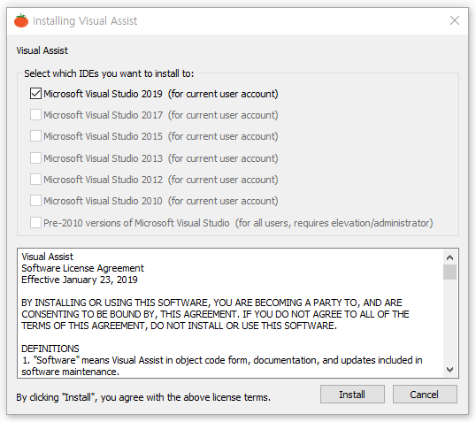Click license scrollbar up arrow
Image resolution: width=476 pixels, height=422 pixels.
(x=449, y=257)
